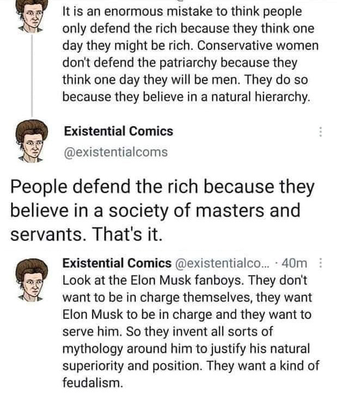This screenshot has width=337, height=399.
Task: Click 'mythology around him' line in the reply
Action: point(128,349)
